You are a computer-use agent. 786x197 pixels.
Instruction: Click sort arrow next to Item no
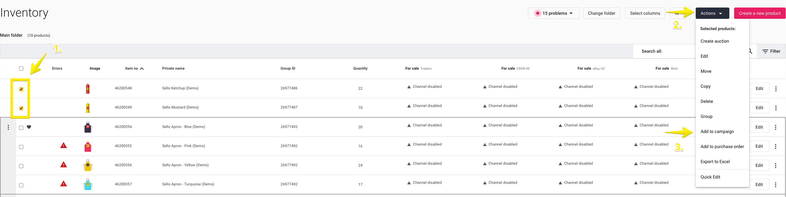(142, 68)
